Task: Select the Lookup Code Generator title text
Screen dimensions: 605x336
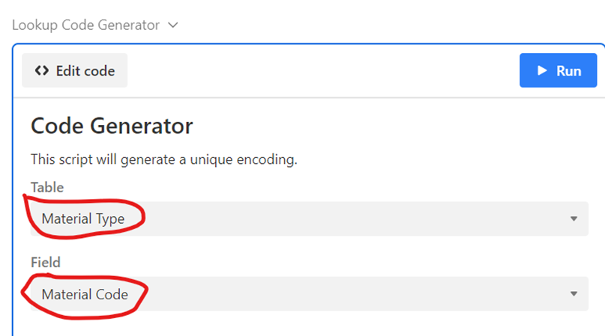Action: [85, 25]
